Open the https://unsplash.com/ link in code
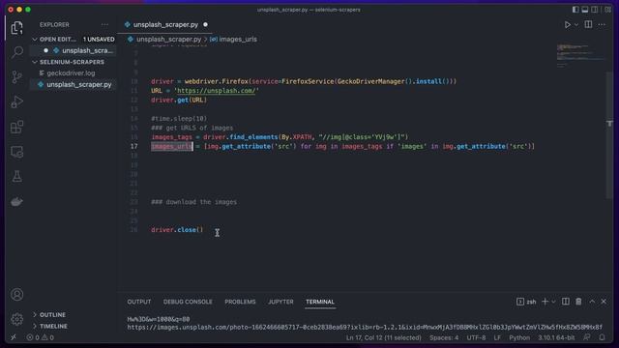The height and width of the screenshot is (348, 619). [x=217, y=91]
